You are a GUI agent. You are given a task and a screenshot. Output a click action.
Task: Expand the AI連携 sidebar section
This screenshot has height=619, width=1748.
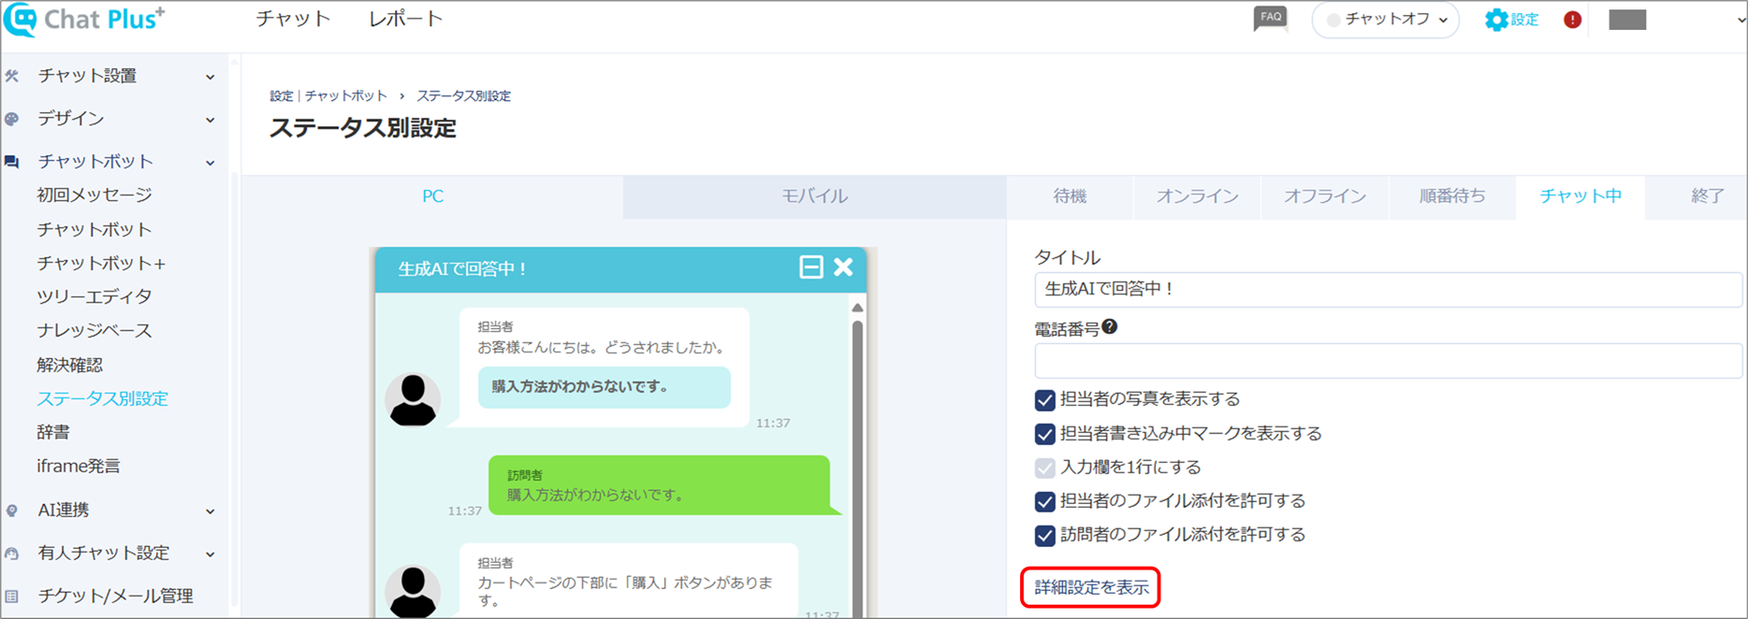click(x=211, y=511)
